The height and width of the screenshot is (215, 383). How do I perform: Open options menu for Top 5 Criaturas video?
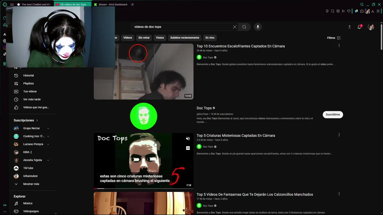(x=339, y=135)
